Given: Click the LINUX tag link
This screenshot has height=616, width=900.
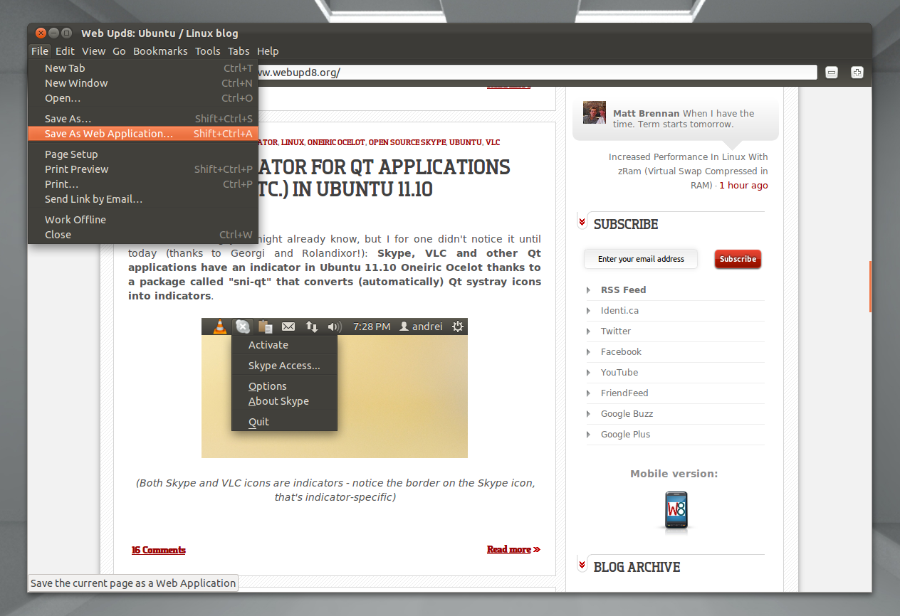Looking at the screenshot, I should click(x=293, y=142).
